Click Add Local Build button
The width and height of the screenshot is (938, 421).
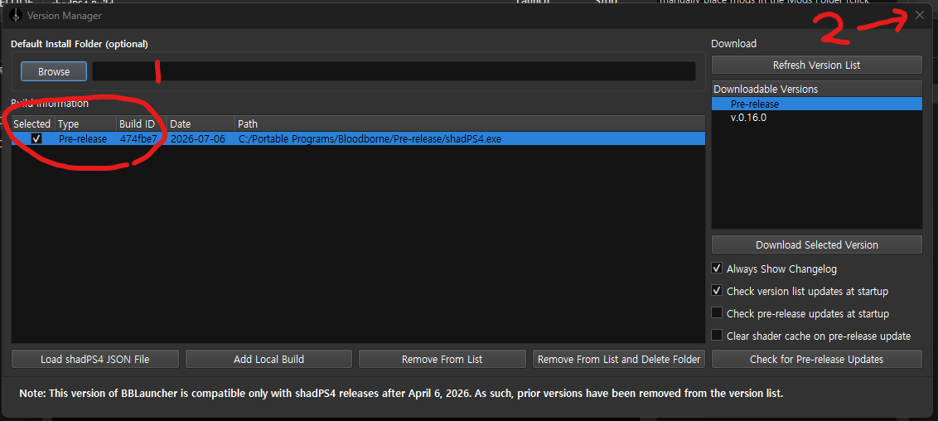pyautogui.click(x=268, y=359)
